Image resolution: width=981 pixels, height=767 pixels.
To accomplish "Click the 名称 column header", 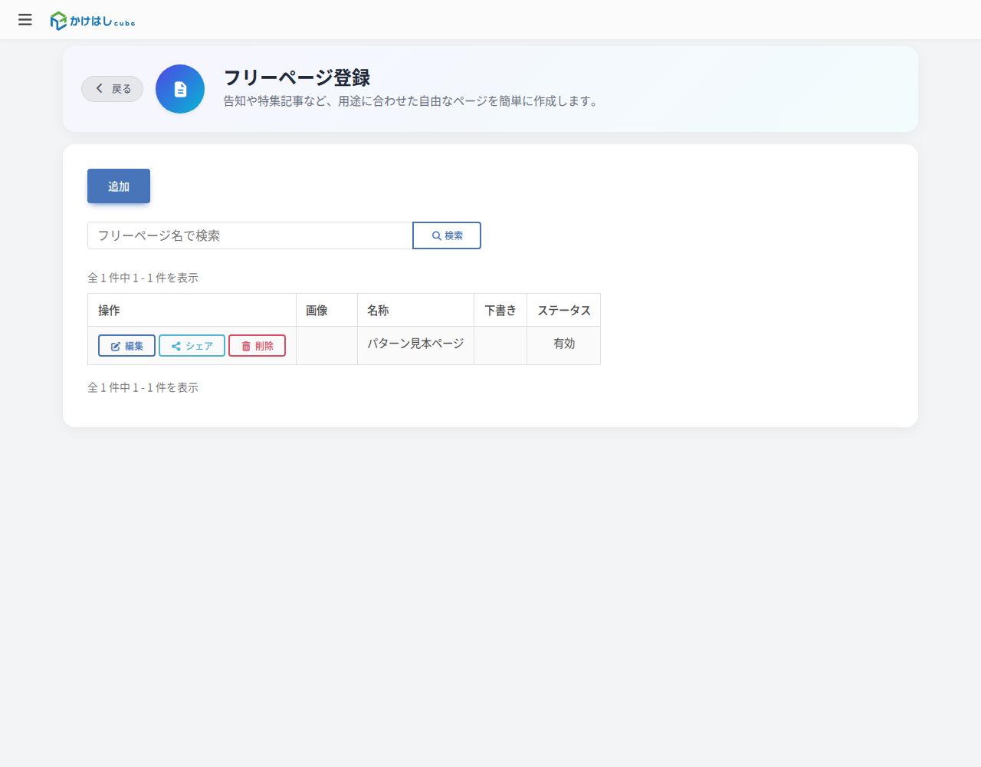I will click(x=415, y=311).
